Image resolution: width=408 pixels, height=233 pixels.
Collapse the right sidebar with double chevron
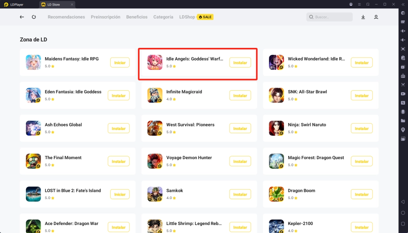[x=403, y=4]
